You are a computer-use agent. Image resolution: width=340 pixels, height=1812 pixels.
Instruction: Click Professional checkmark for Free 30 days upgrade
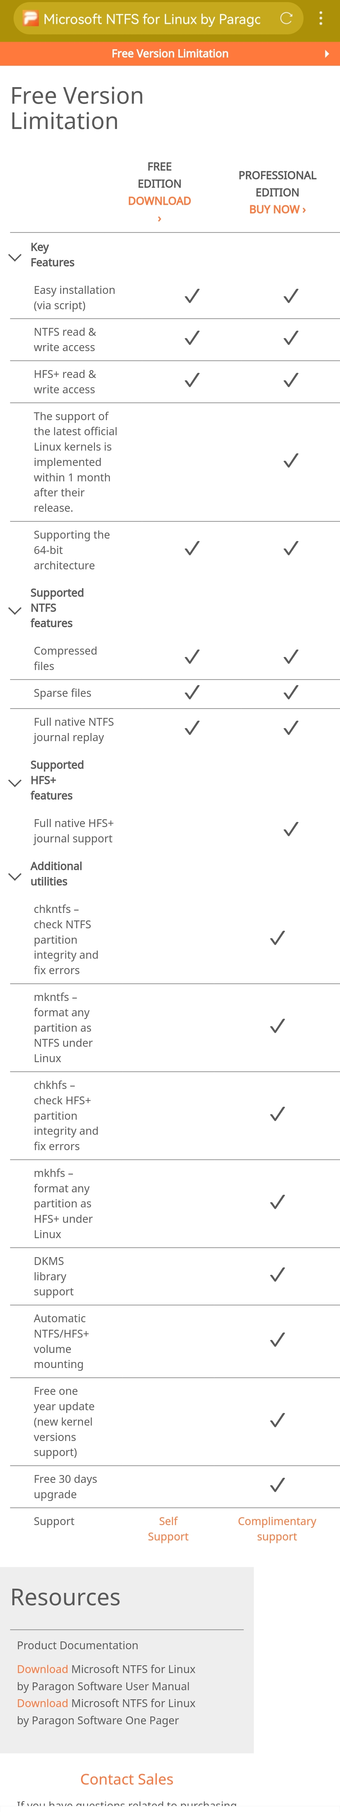pyautogui.click(x=277, y=1485)
